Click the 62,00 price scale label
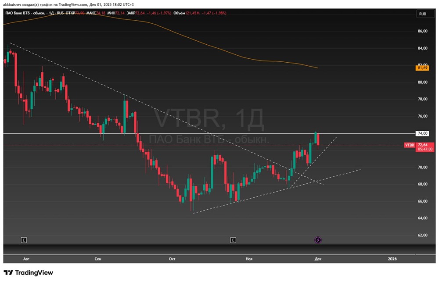This screenshot has width=439, height=282. pos(422,235)
